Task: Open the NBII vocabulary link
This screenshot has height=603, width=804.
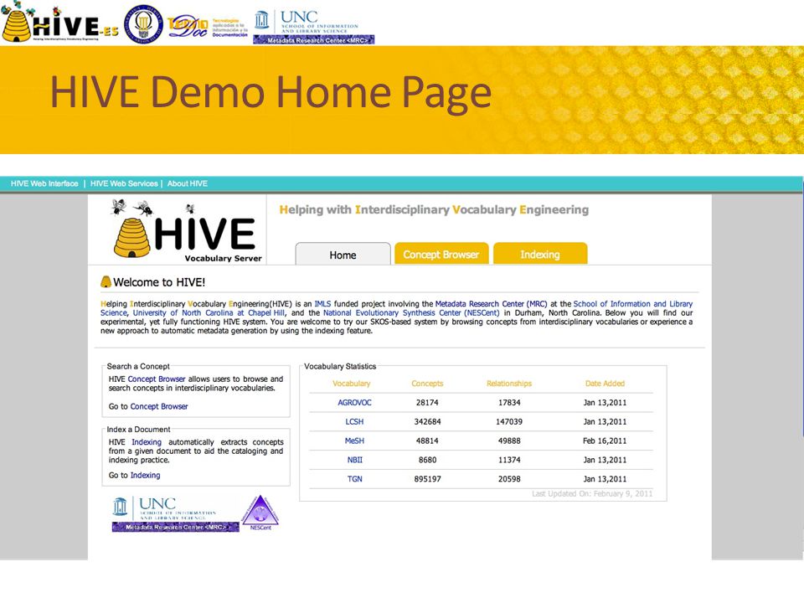Action: click(x=354, y=460)
